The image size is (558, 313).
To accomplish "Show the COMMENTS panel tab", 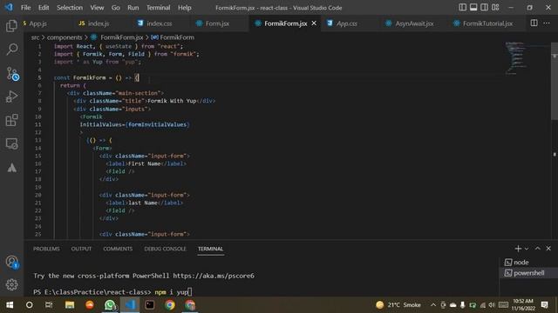I will (x=118, y=249).
